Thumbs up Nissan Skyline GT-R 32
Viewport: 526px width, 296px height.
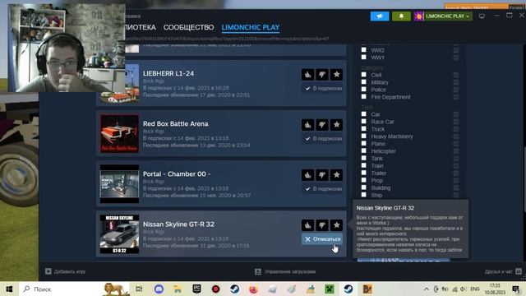pos(307,225)
